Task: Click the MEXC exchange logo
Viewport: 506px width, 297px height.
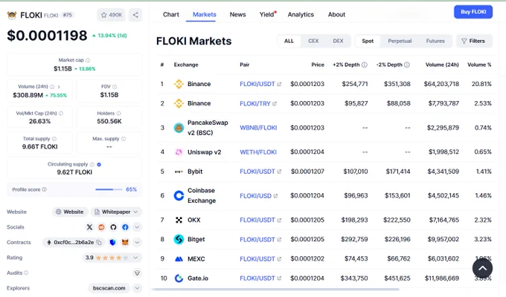Action: coord(179,259)
